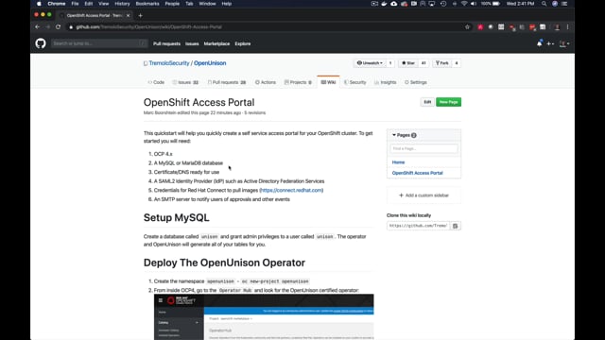Viewport: 605px width, 340px height.
Task: Open the Chrome menu in the menu bar
Action: (x=57, y=4)
